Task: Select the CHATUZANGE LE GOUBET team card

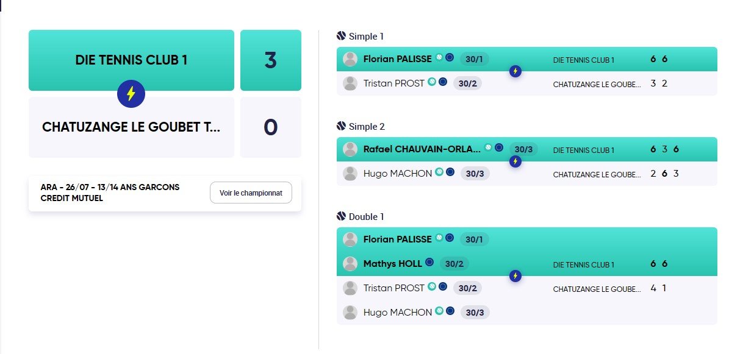Action: [131, 127]
